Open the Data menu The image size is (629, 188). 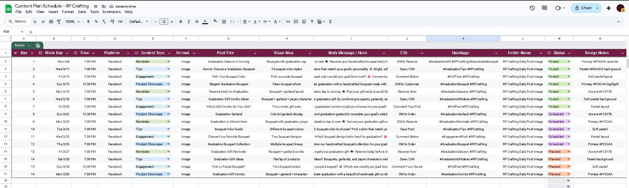coord(82,12)
